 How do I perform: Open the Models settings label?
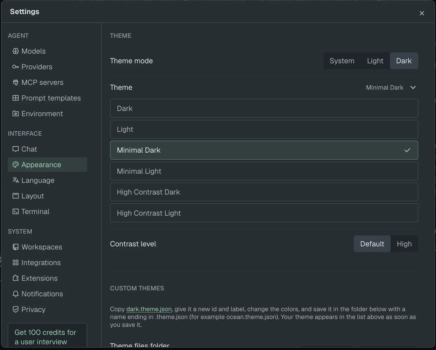(x=34, y=51)
